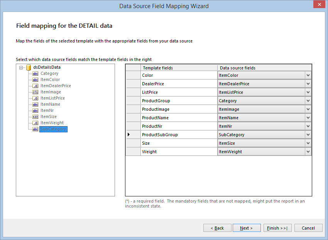328x240 pixels.
Task: Click Finish to complete the wizard
Action: (x=277, y=228)
